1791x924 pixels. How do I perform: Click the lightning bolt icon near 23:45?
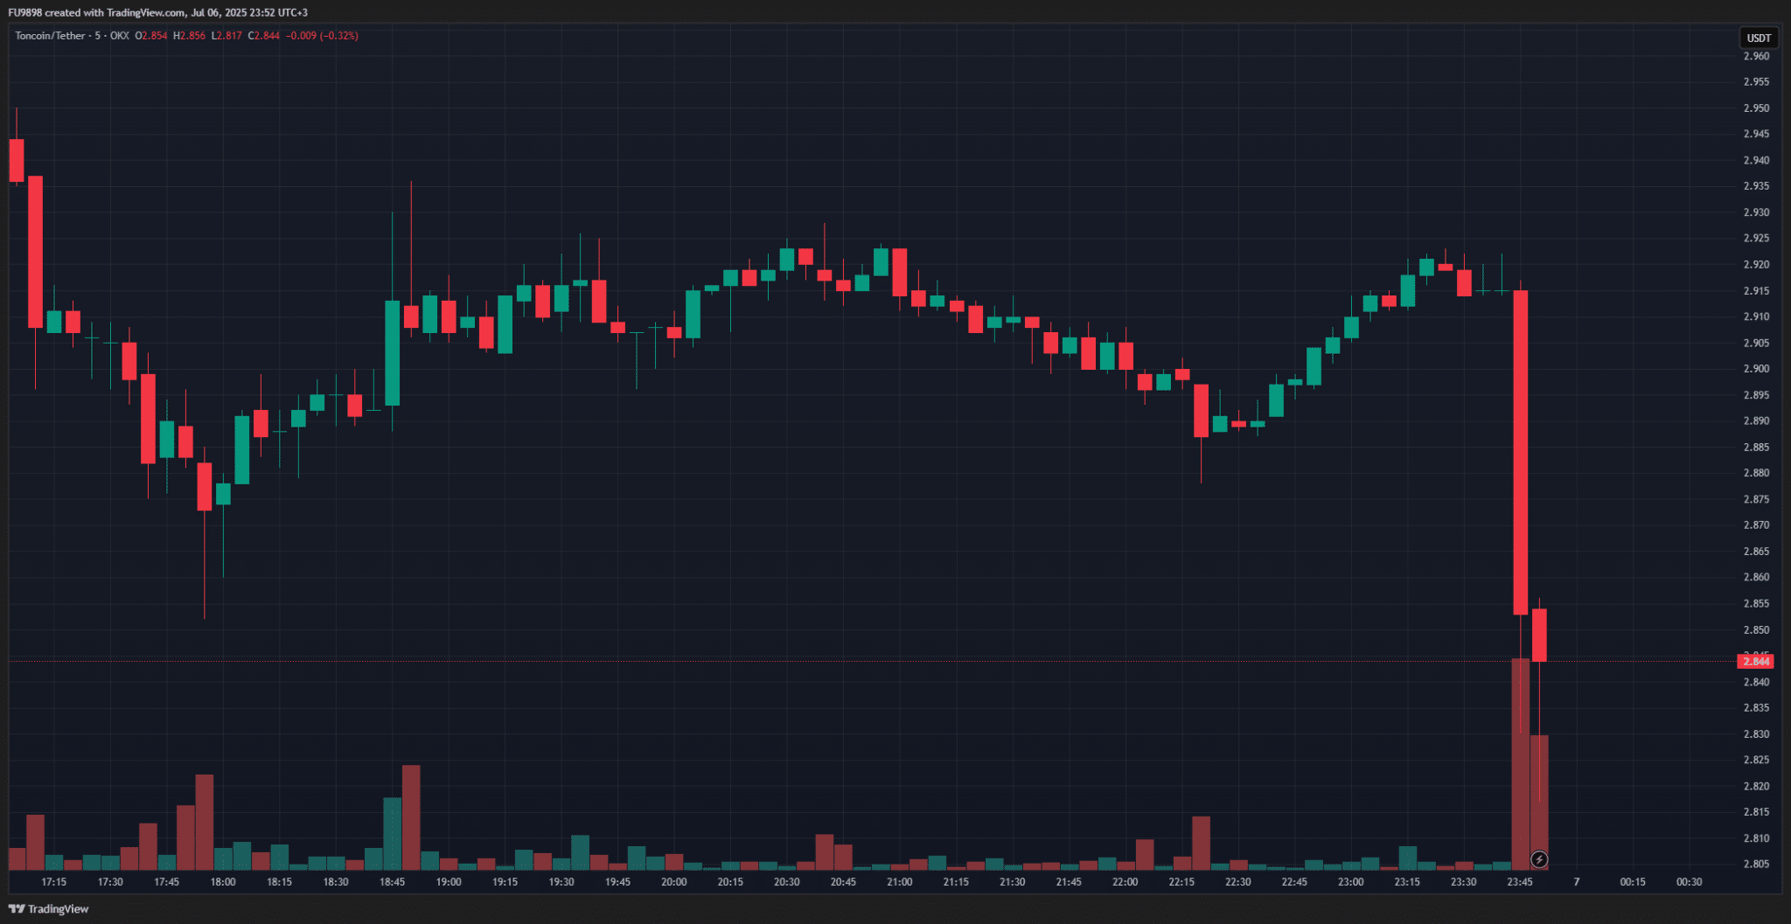[x=1539, y=860]
